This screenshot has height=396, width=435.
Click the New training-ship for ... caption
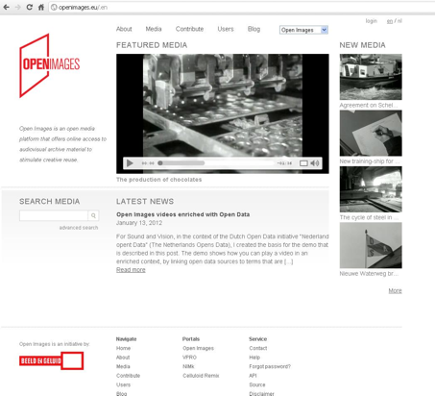pyautogui.click(x=370, y=161)
